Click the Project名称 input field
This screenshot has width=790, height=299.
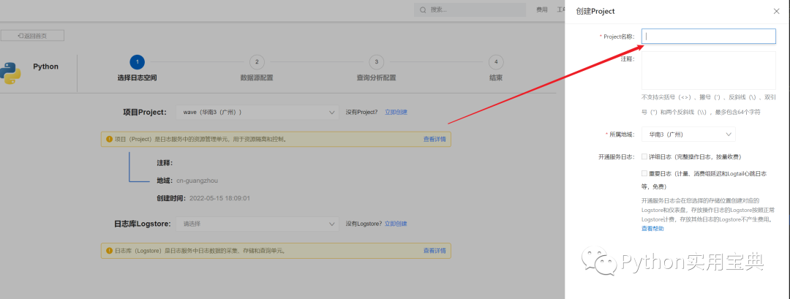click(708, 37)
